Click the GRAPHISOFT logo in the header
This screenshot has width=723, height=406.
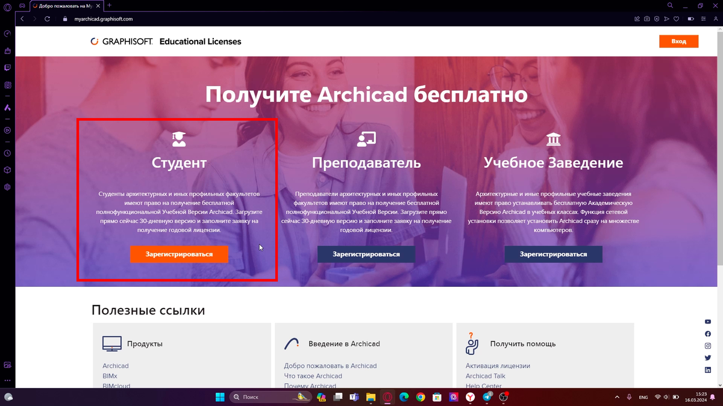121,42
